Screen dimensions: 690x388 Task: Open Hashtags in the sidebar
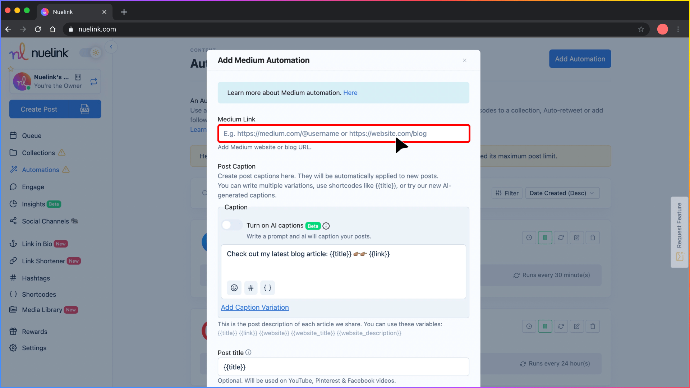[x=36, y=278]
